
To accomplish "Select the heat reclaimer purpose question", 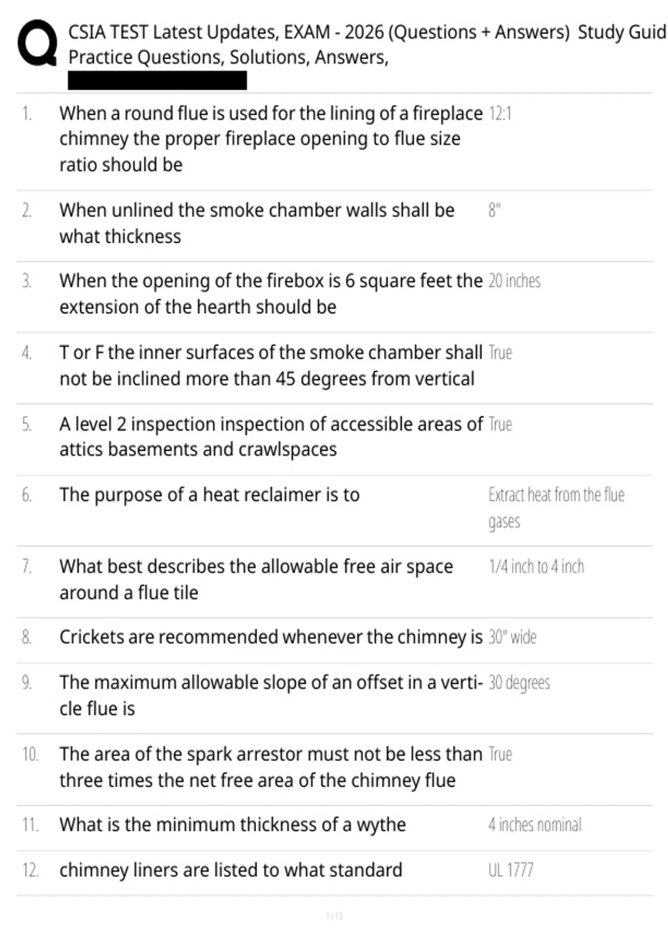I will 209,495.
